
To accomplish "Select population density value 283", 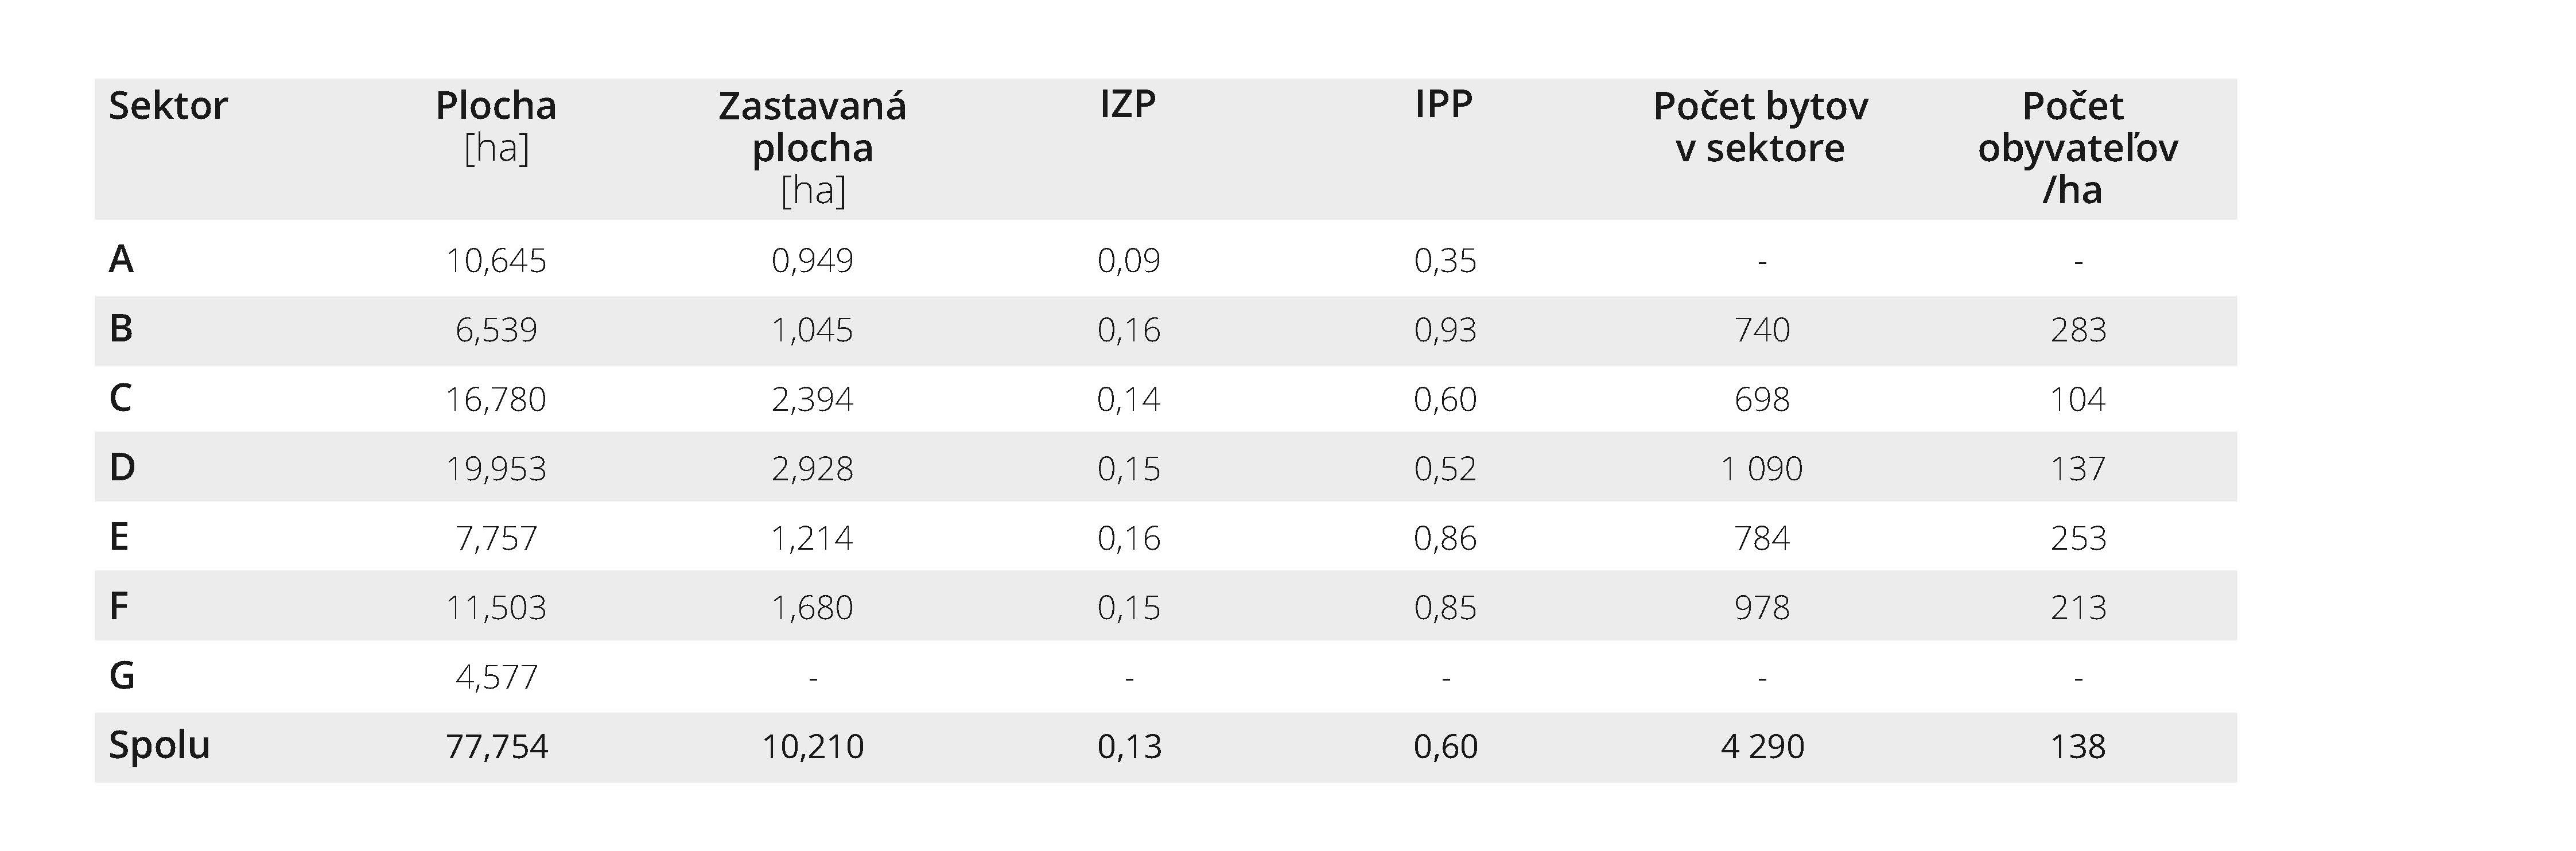I will (2078, 330).
